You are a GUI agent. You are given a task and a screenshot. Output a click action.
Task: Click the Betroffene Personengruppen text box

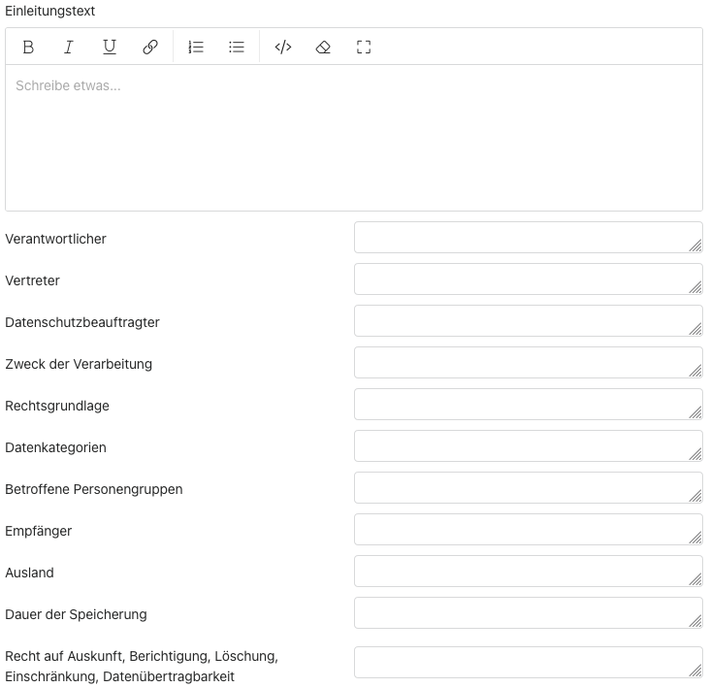[x=527, y=488]
